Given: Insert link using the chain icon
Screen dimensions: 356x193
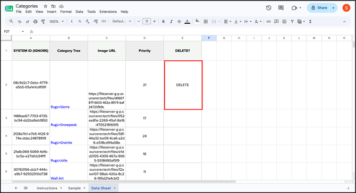Looking at the screenshot, I should tap(268, 22).
